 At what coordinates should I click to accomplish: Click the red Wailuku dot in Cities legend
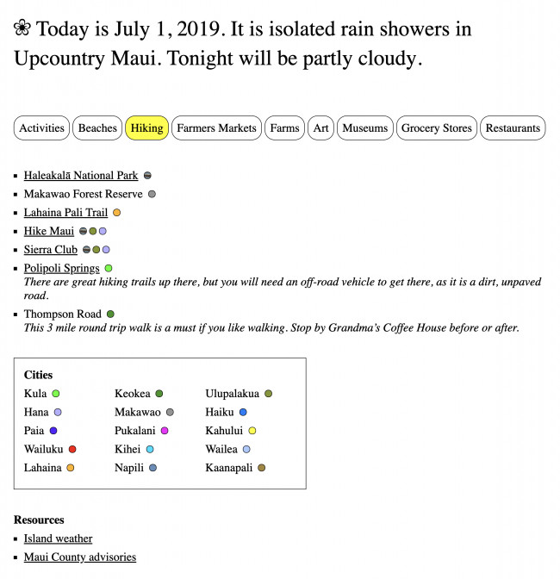click(x=72, y=450)
